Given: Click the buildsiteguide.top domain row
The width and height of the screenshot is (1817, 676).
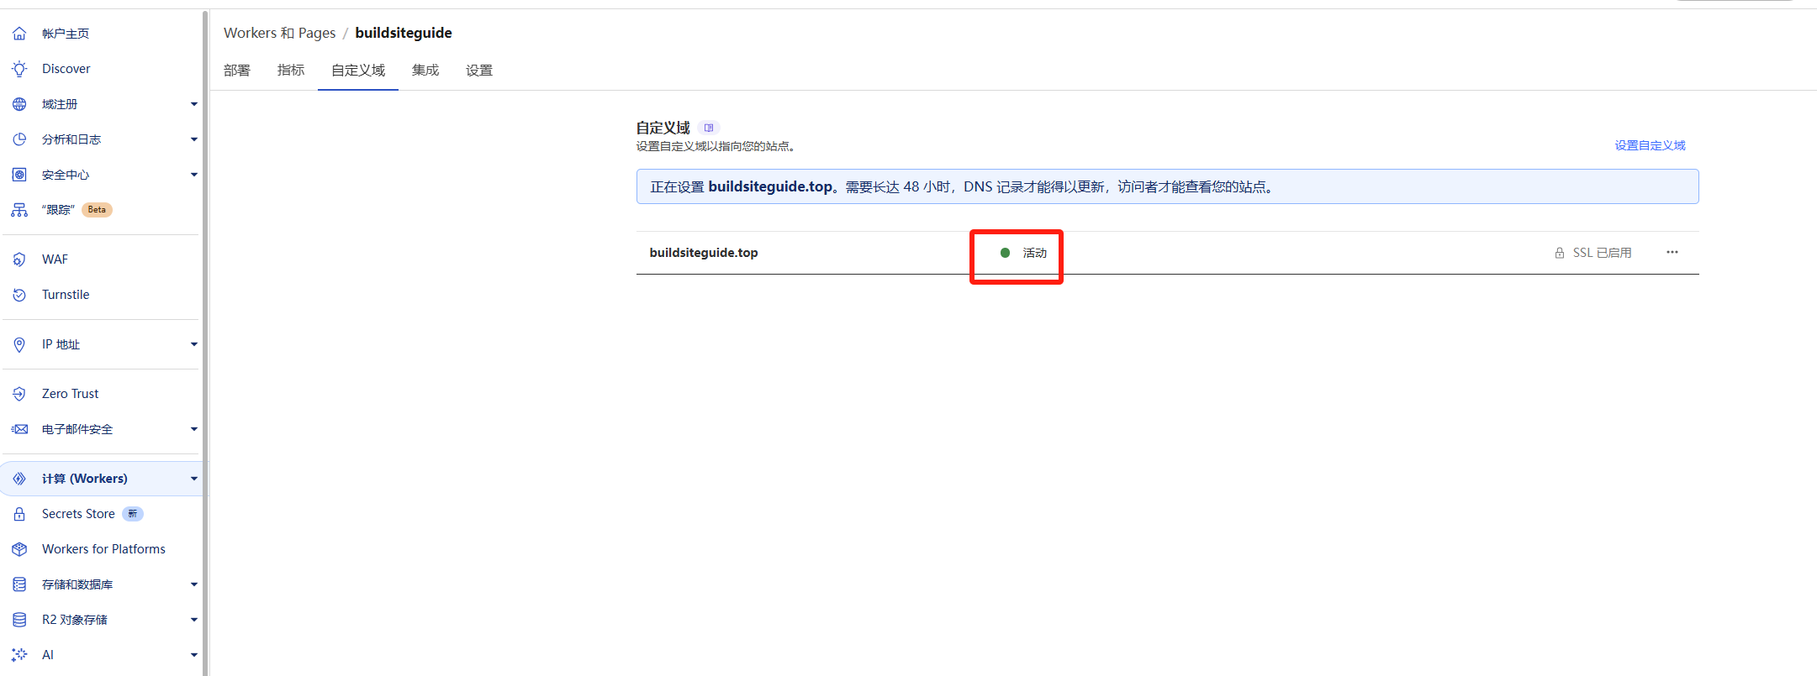Looking at the screenshot, I should tap(704, 253).
